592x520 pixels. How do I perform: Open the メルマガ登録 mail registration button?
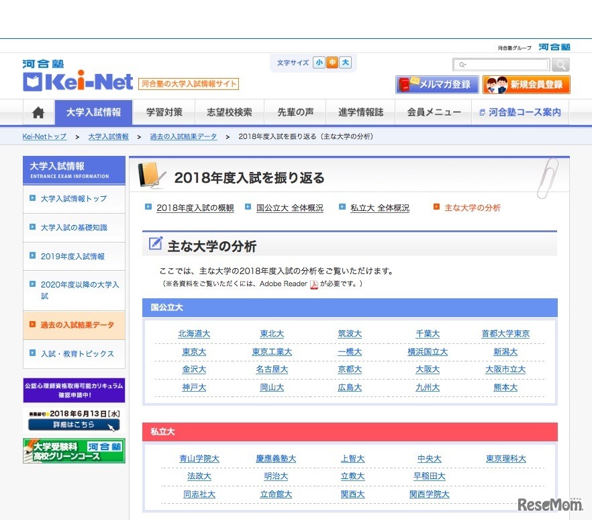(x=436, y=85)
